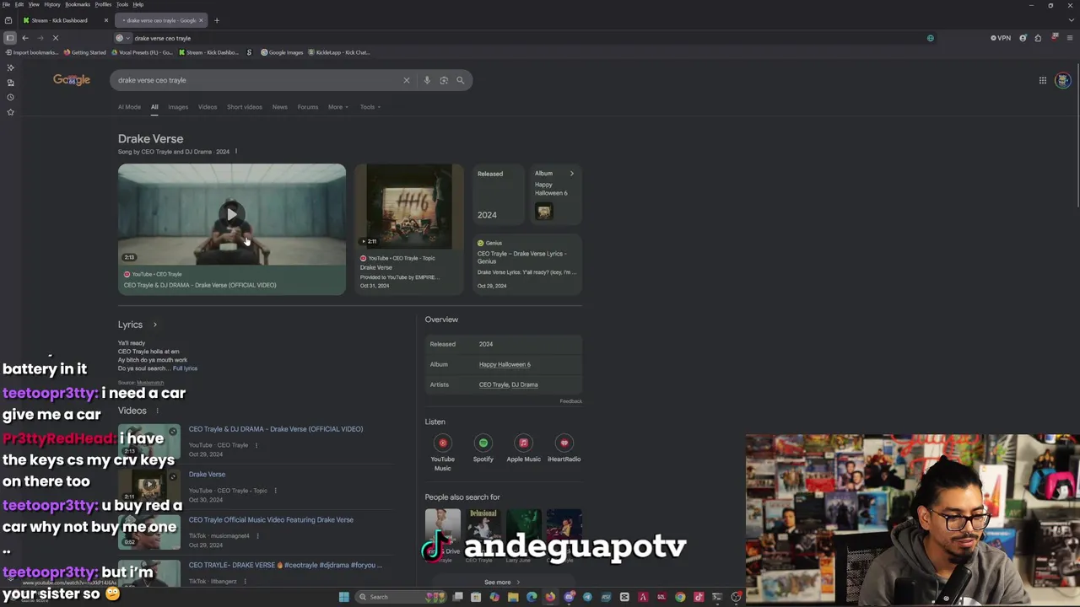Open YouTube Music listen option
This screenshot has height=607, width=1080.
(x=442, y=452)
